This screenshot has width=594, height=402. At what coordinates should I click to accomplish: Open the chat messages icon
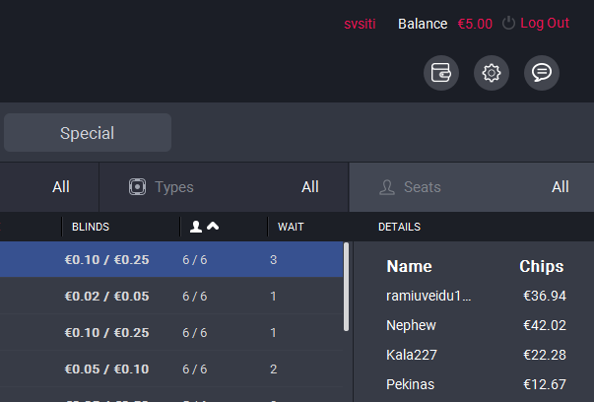(x=542, y=73)
